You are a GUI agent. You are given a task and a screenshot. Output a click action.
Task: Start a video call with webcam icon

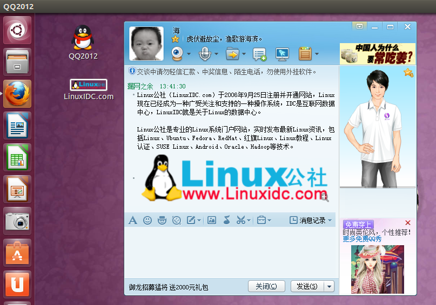[x=177, y=54]
